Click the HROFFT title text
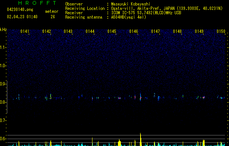Screen dimensions: 229x146 [37, 3]
